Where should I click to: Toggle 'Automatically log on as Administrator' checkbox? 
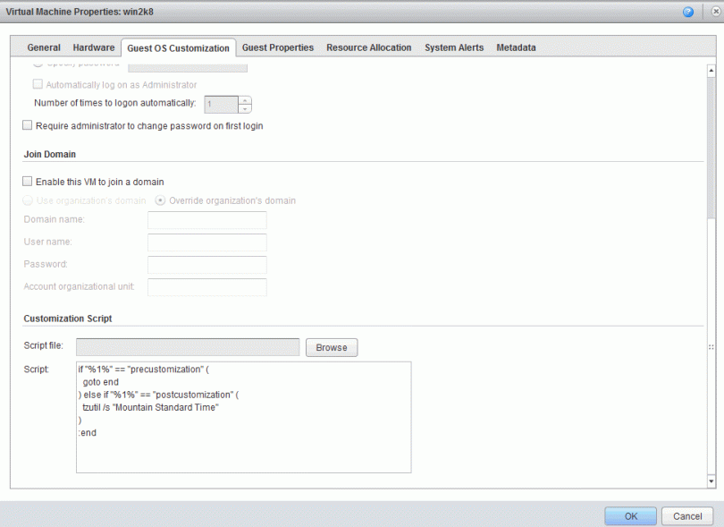point(38,85)
